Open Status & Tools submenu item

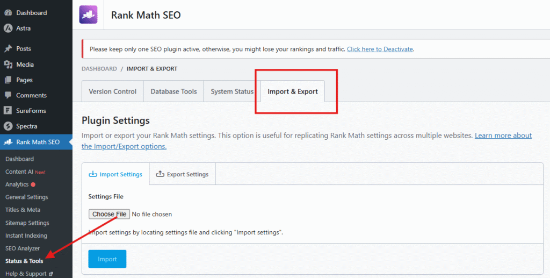(x=24, y=261)
